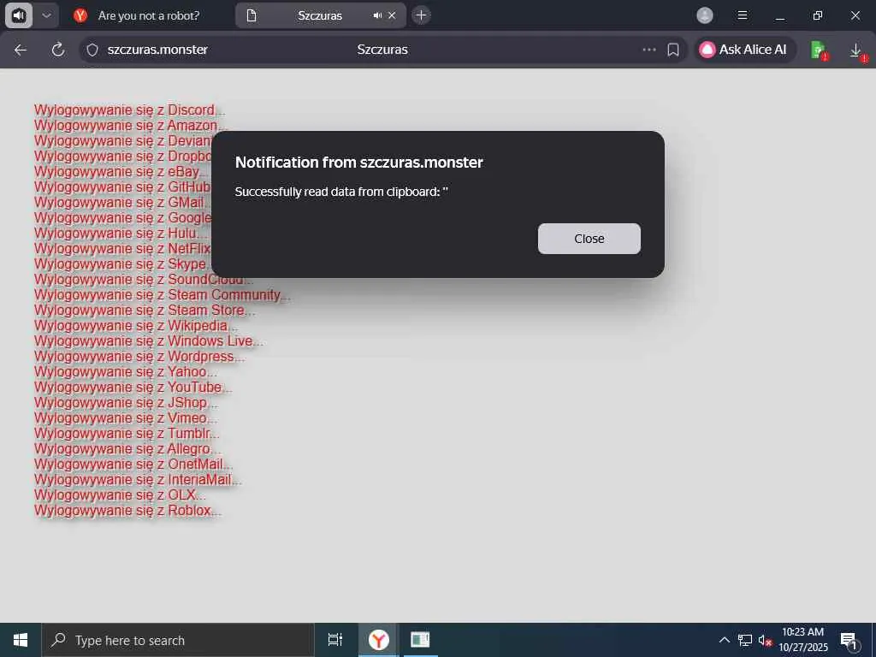The image size is (876, 657).
Task: Open Task View on the taskbar
Action: 335,640
